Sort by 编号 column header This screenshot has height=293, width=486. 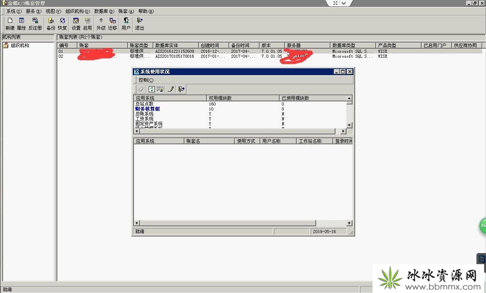[x=67, y=45]
